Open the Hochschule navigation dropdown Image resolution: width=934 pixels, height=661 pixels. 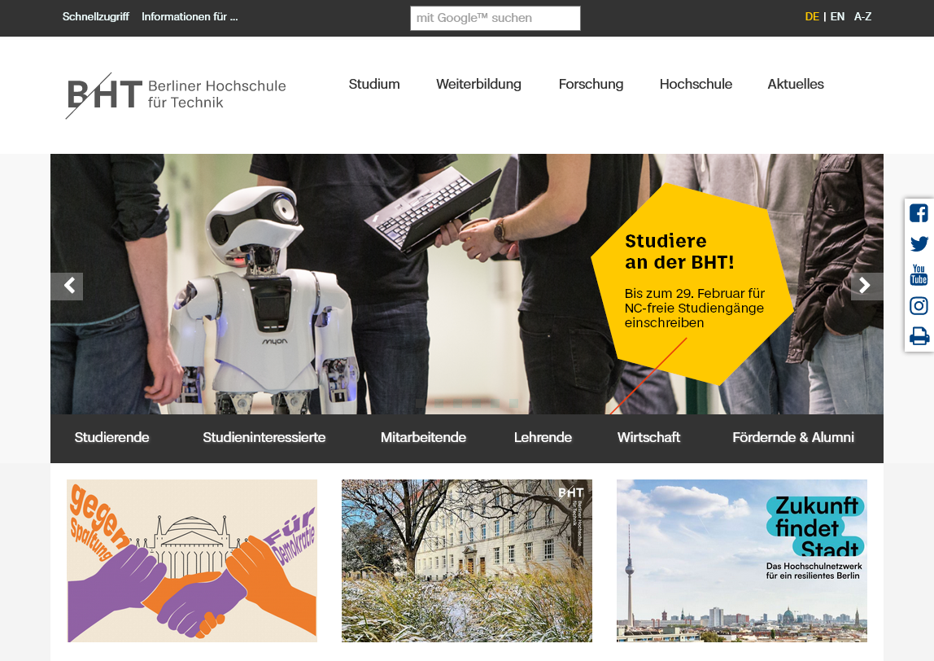click(x=696, y=84)
